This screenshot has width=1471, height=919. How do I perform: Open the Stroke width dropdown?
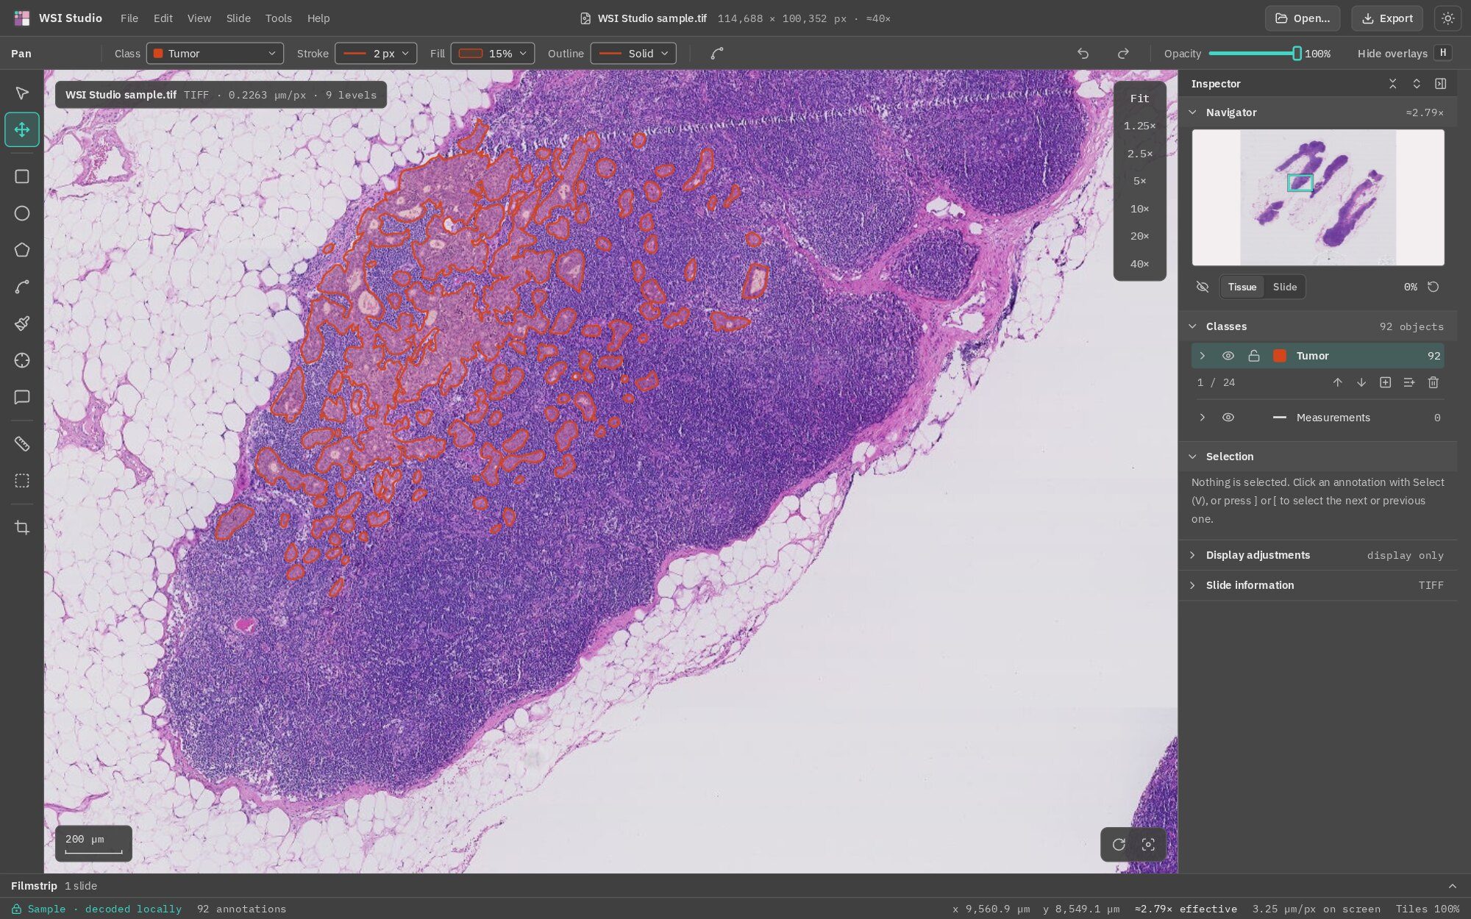[376, 54]
